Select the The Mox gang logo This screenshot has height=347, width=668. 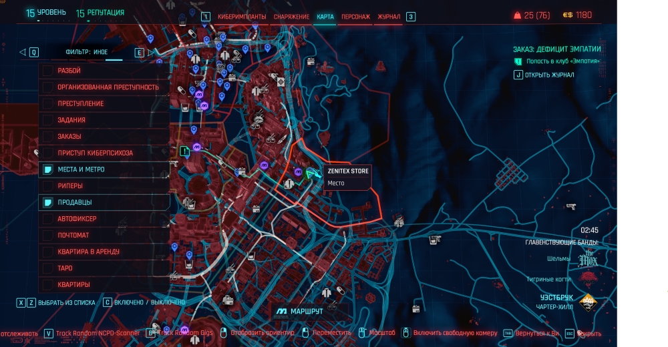[587, 259]
